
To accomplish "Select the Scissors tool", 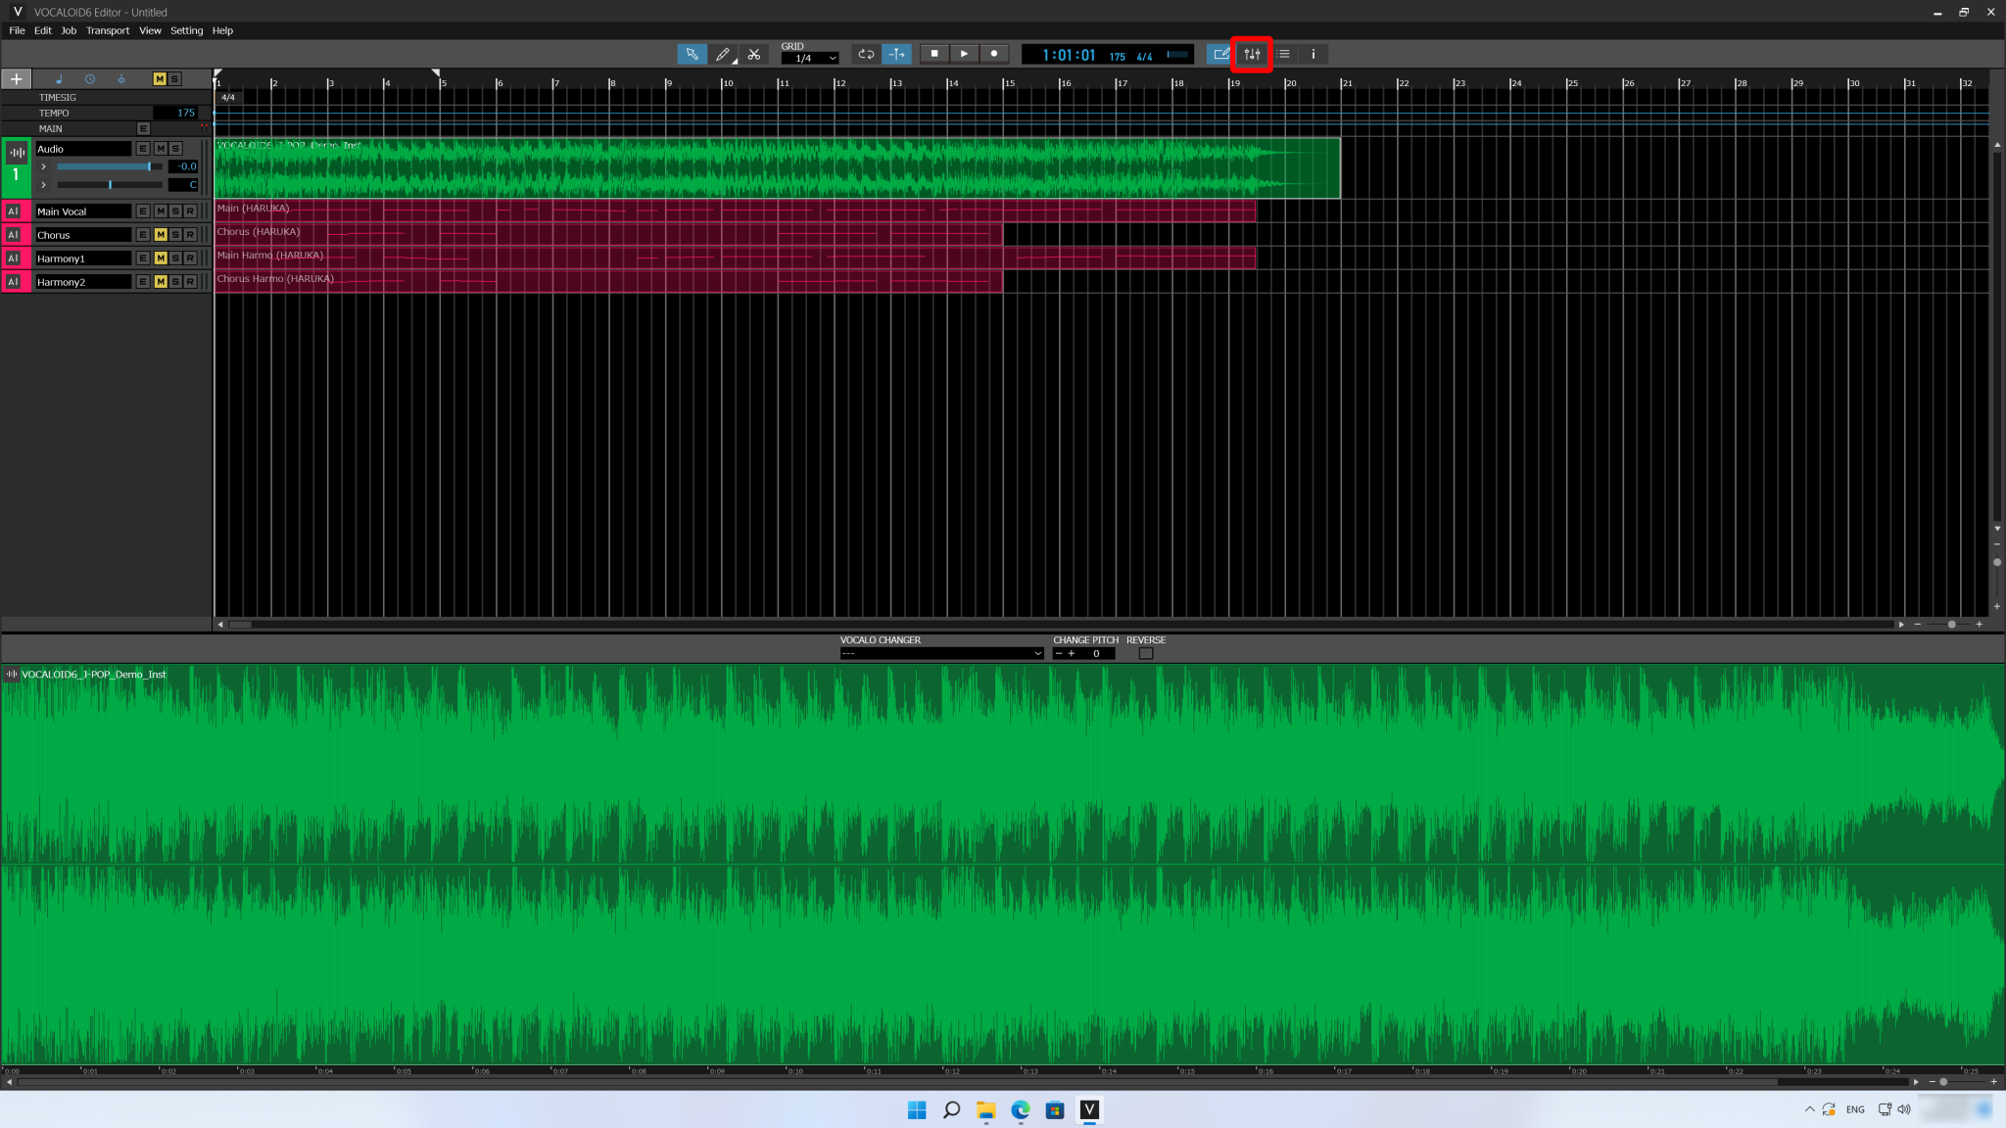I will [754, 54].
